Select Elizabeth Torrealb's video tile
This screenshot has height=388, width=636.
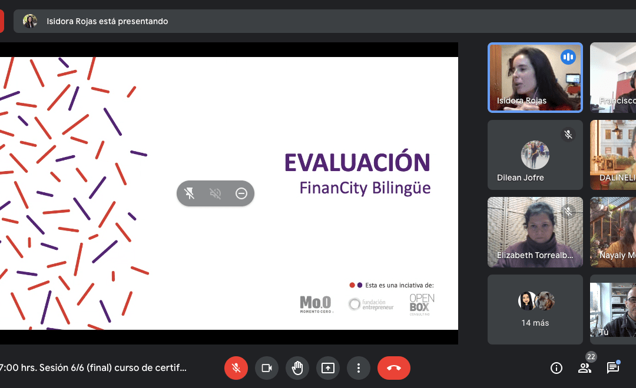pos(535,232)
